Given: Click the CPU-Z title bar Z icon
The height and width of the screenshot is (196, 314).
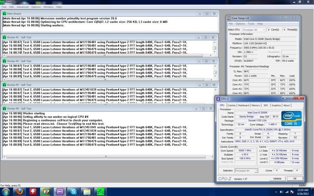Looking at the screenshot, I should pos(218,99).
